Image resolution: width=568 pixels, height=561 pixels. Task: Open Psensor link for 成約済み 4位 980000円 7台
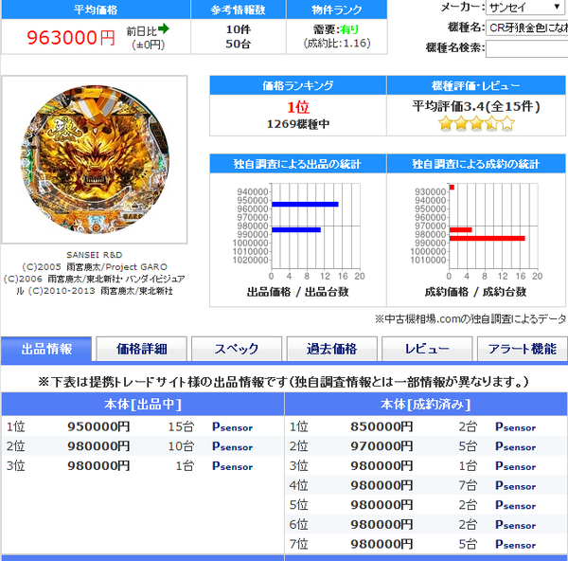click(516, 485)
